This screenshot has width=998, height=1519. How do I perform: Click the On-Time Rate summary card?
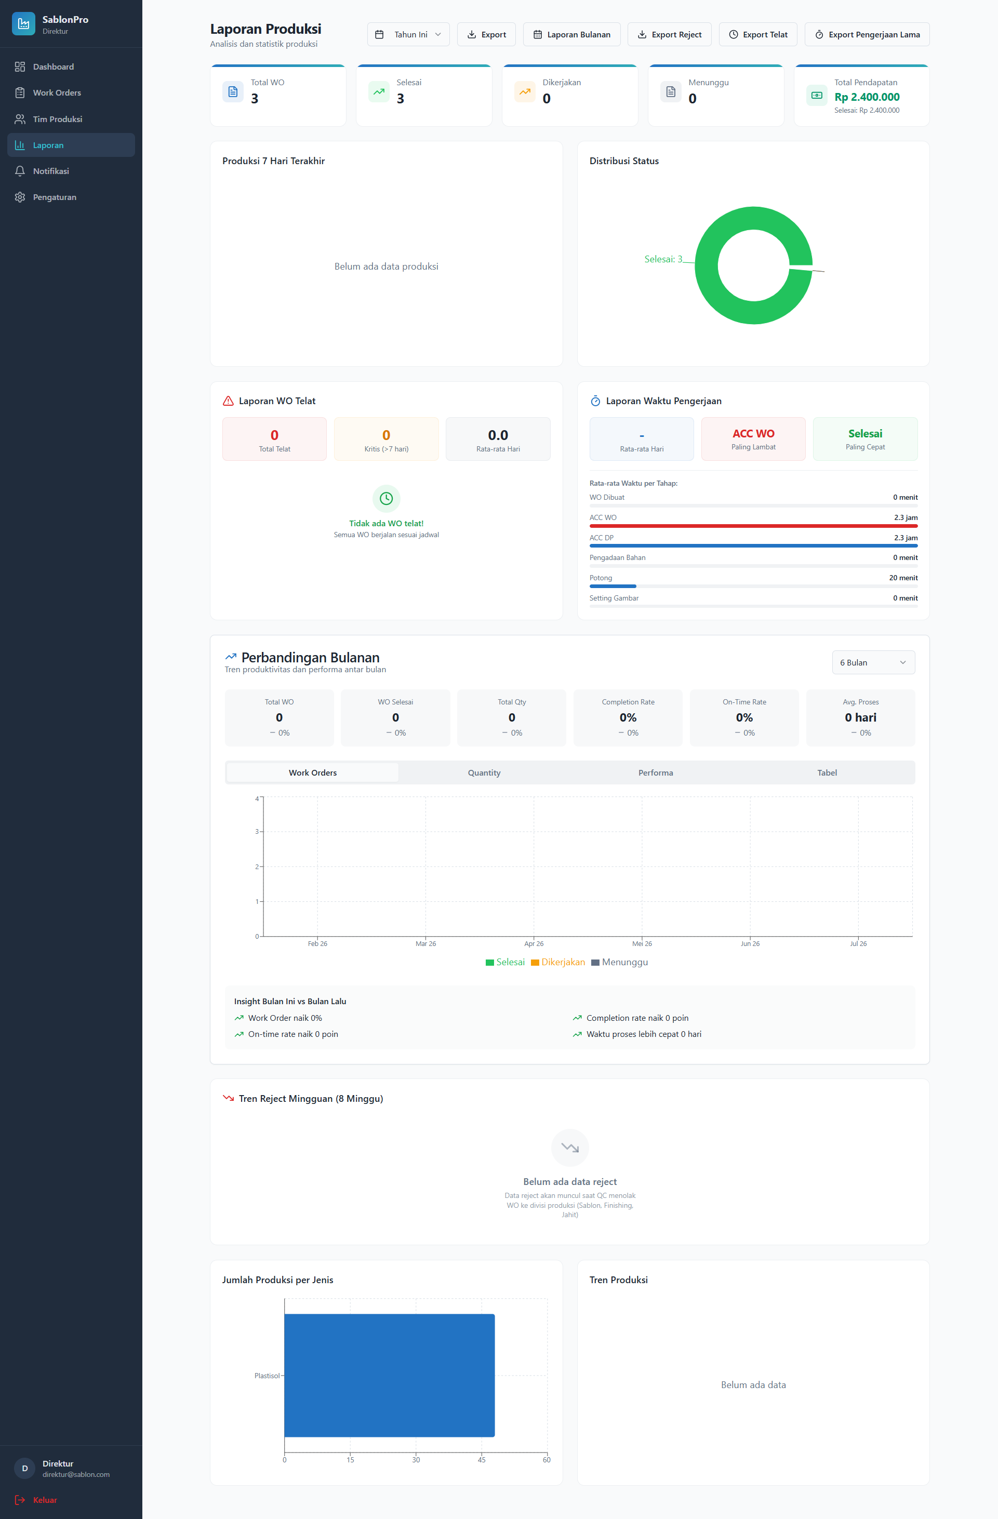[744, 718]
